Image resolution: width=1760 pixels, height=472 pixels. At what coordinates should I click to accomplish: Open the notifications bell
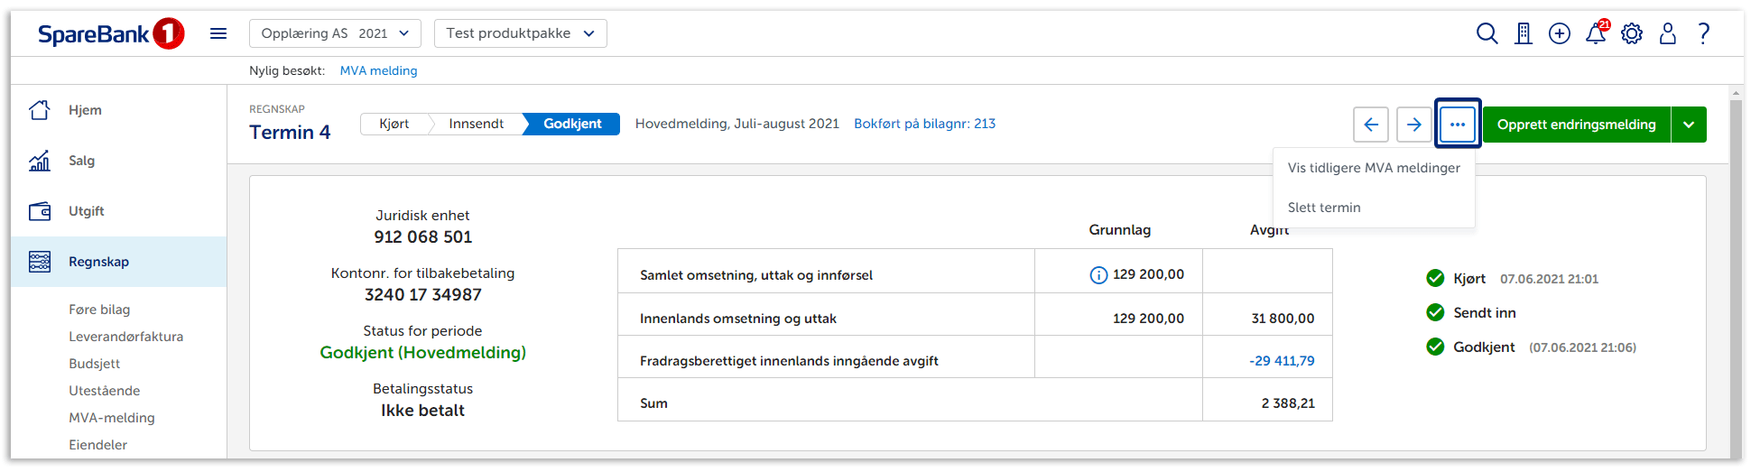click(1596, 34)
